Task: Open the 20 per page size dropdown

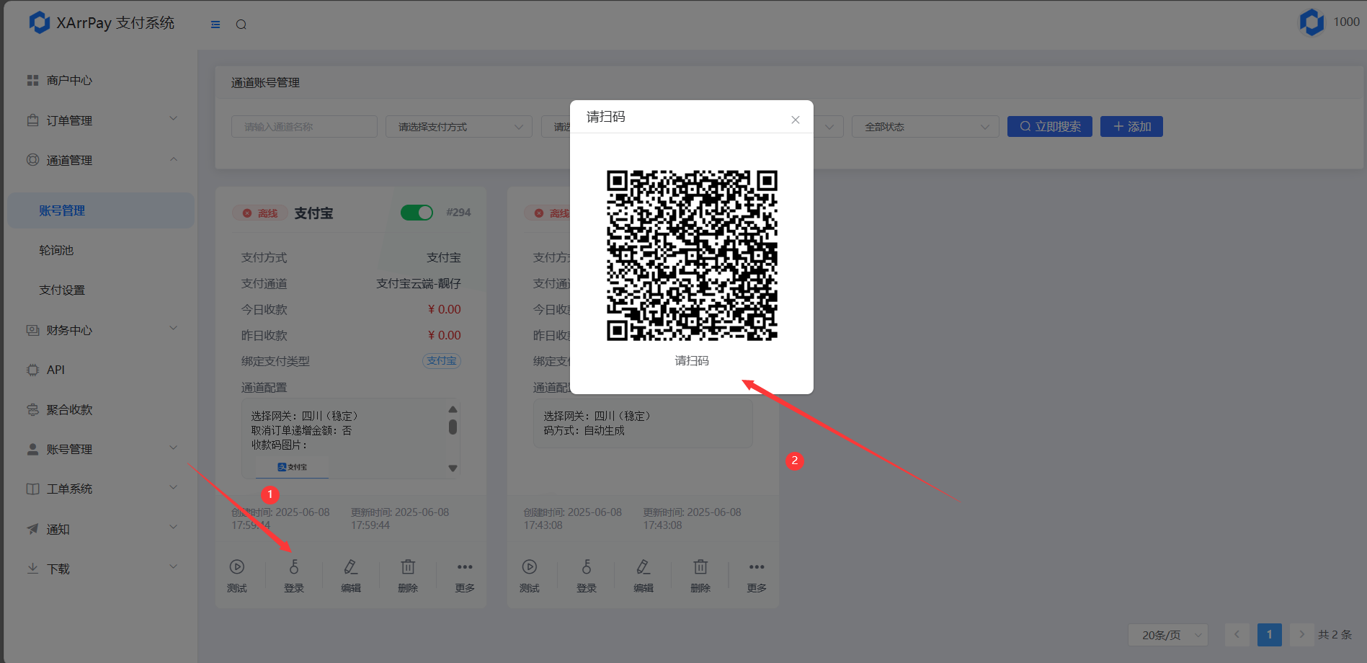Action: 1168,635
